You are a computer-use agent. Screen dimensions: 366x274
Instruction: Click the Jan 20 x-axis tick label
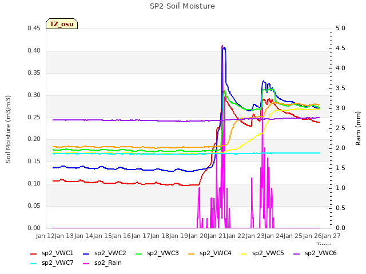[198, 236]
